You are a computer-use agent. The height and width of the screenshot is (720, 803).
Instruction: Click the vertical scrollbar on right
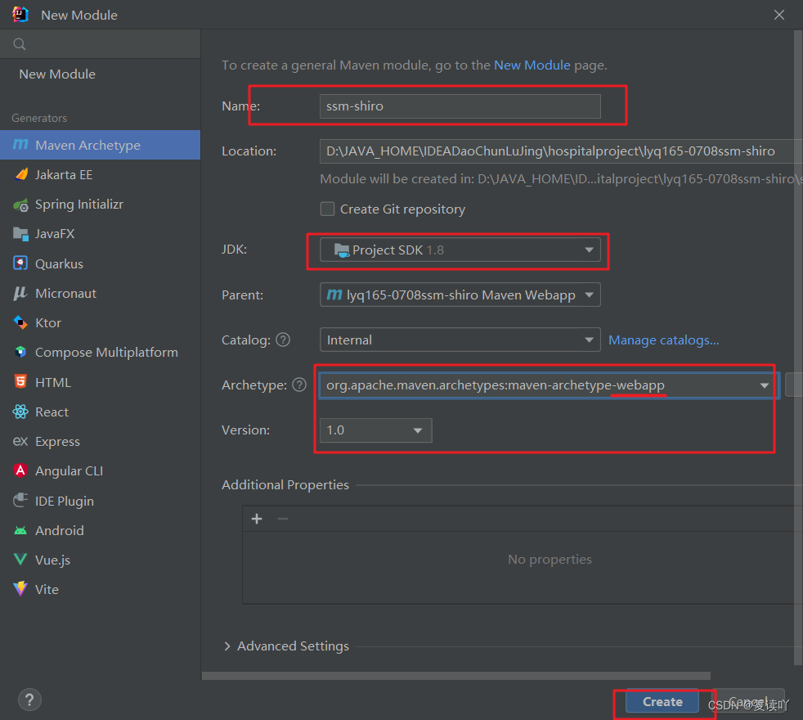pyautogui.click(x=798, y=348)
